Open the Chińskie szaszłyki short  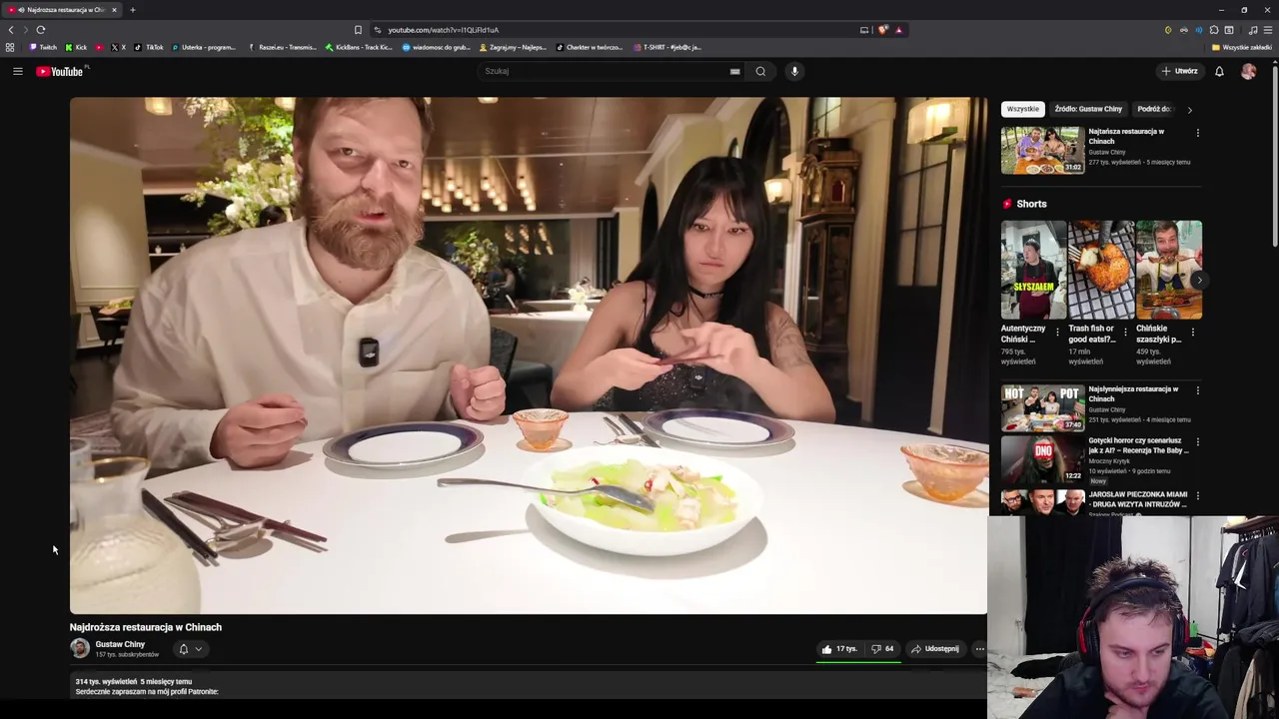(1168, 270)
